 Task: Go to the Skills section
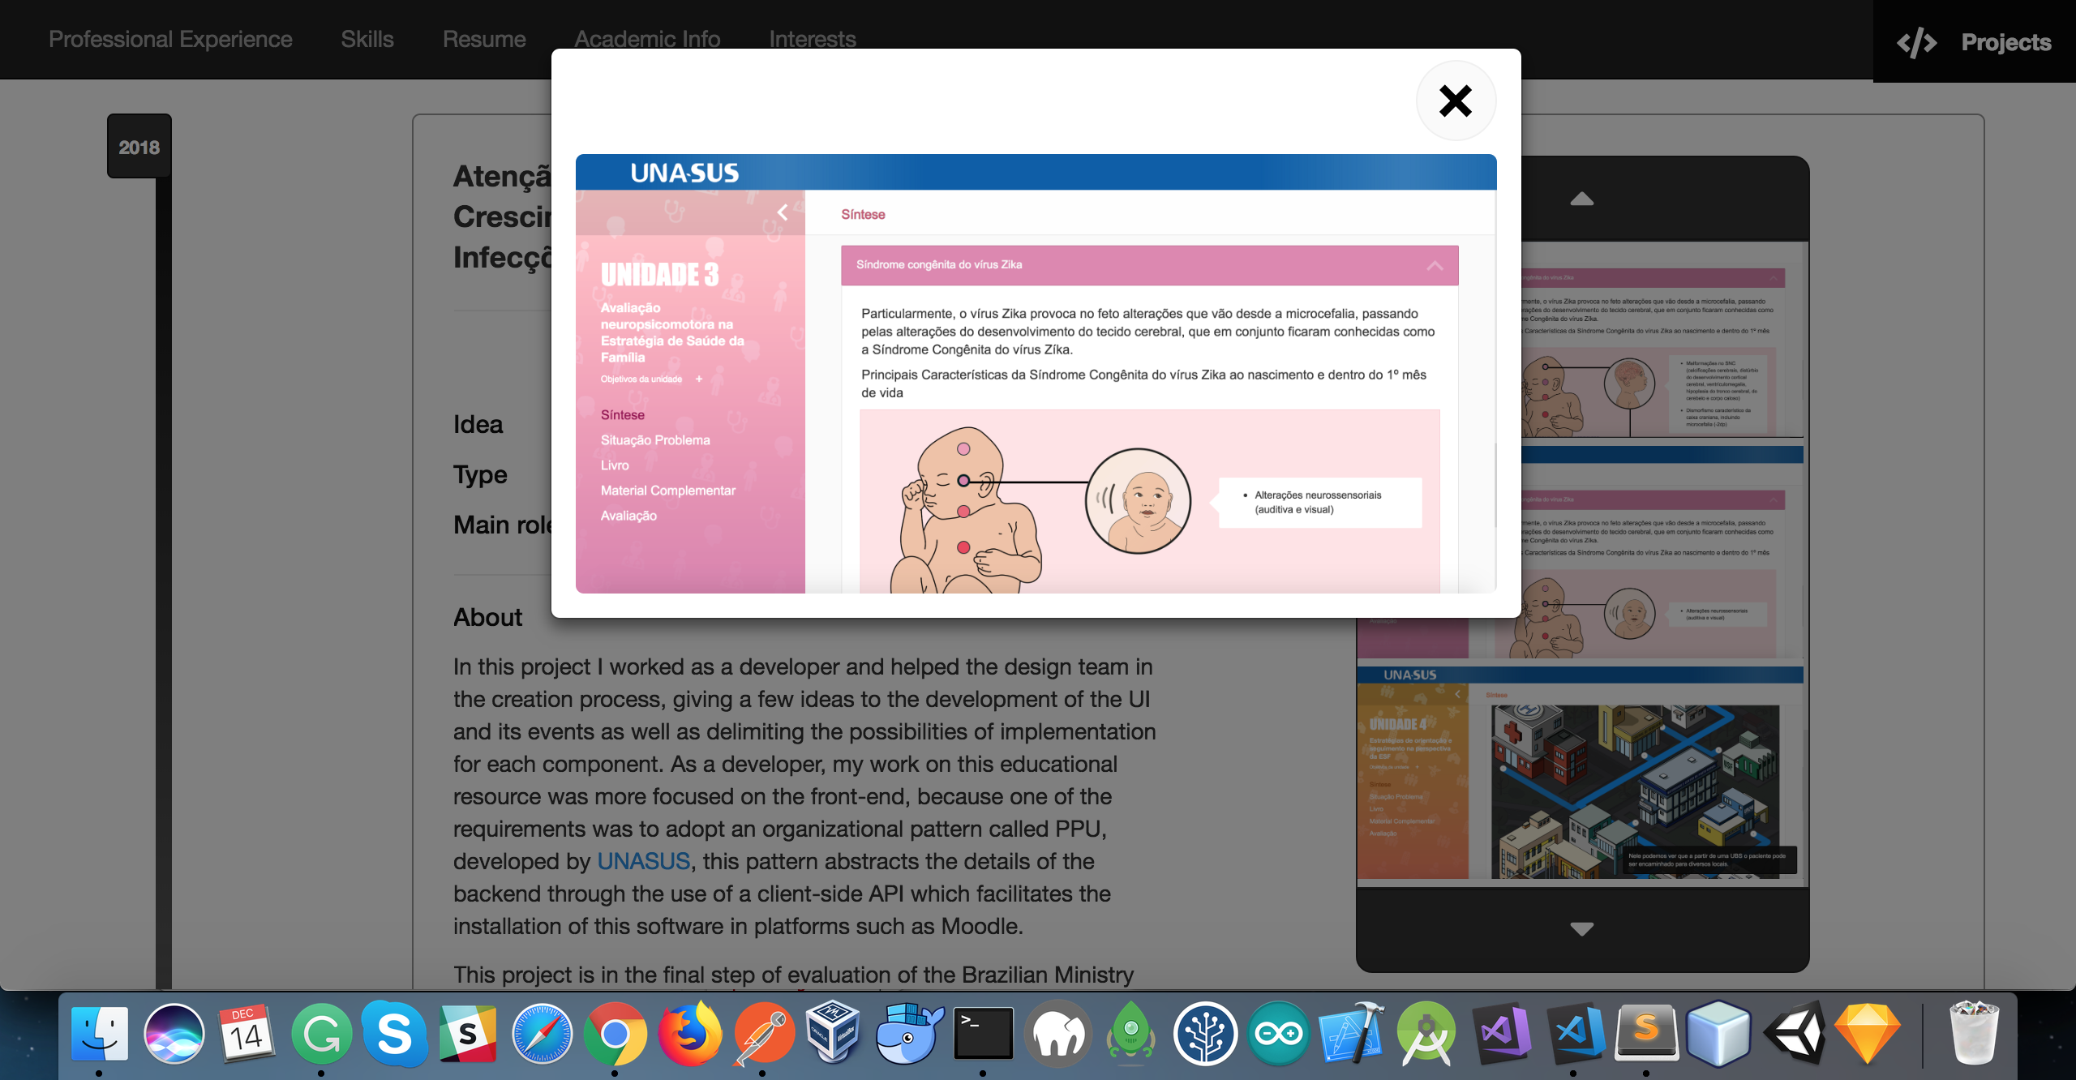tap(367, 39)
